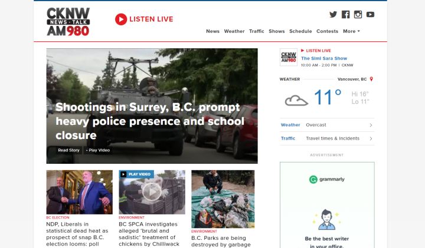Click the Vancouver location pin icon
425x248 pixels.
tap(371, 78)
